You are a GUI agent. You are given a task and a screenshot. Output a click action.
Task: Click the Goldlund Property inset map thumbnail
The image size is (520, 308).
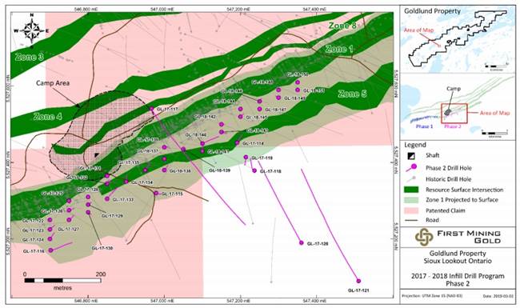[458, 40]
